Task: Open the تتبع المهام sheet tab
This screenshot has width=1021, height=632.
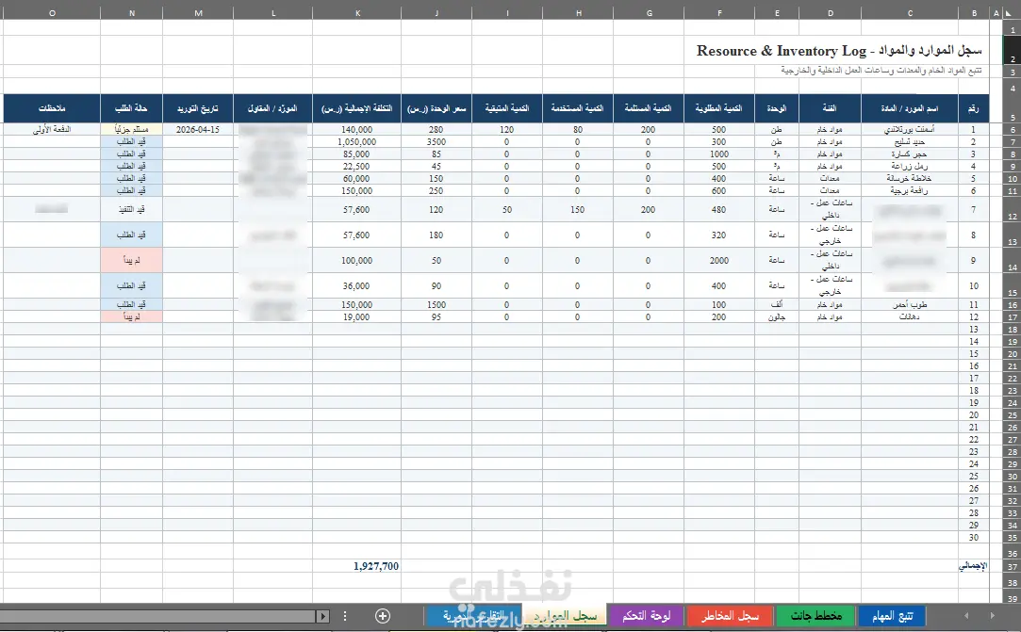Action: coord(892,616)
